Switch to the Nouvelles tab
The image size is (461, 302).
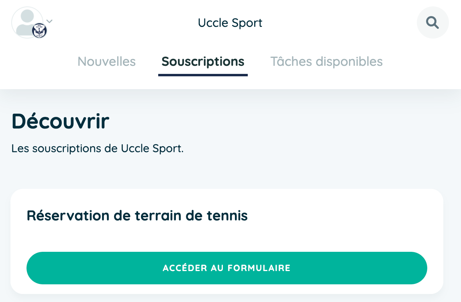(106, 61)
